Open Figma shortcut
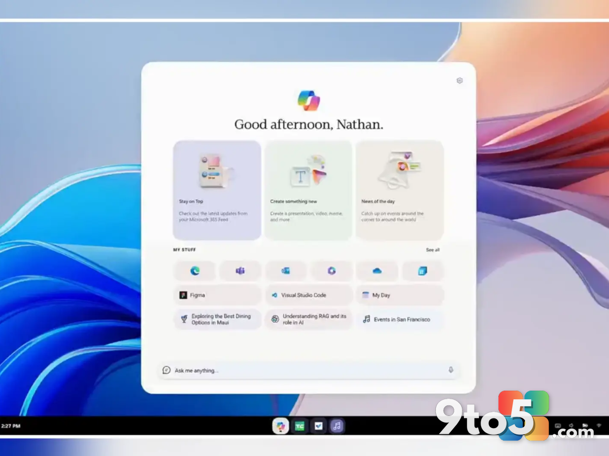609x456 pixels. pos(217,295)
